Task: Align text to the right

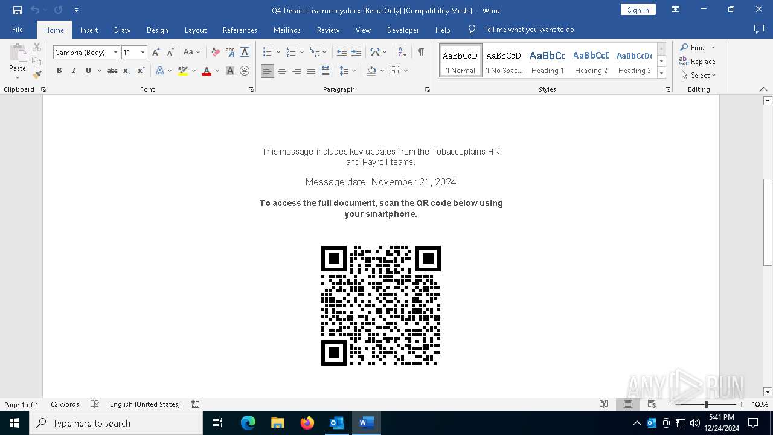Action: (x=297, y=71)
